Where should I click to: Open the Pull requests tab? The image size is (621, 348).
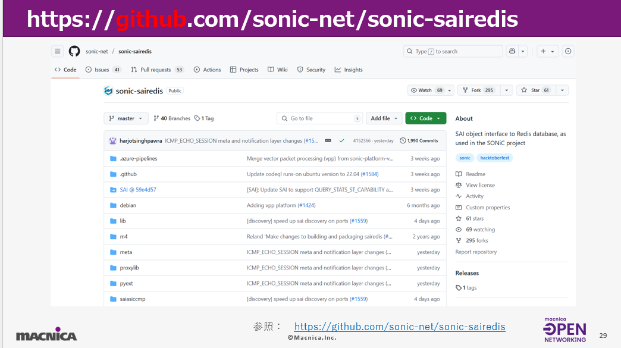click(157, 70)
